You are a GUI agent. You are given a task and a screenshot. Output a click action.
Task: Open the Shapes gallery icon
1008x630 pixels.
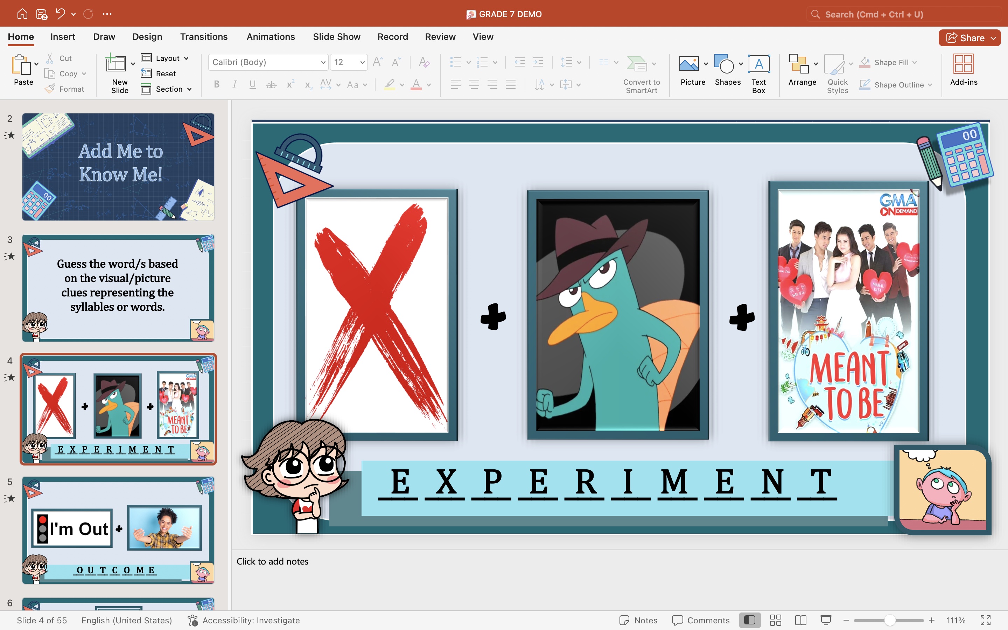tap(724, 63)
